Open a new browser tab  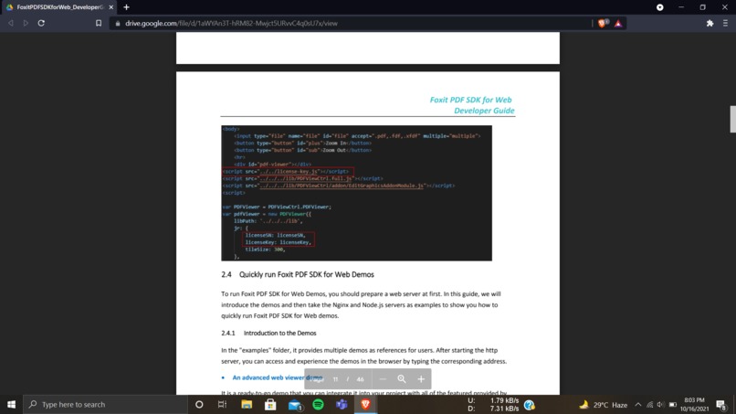pyautogui.click(x=126, y=7)
